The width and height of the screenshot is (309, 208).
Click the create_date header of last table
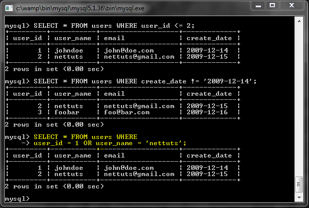pos(209,155)
